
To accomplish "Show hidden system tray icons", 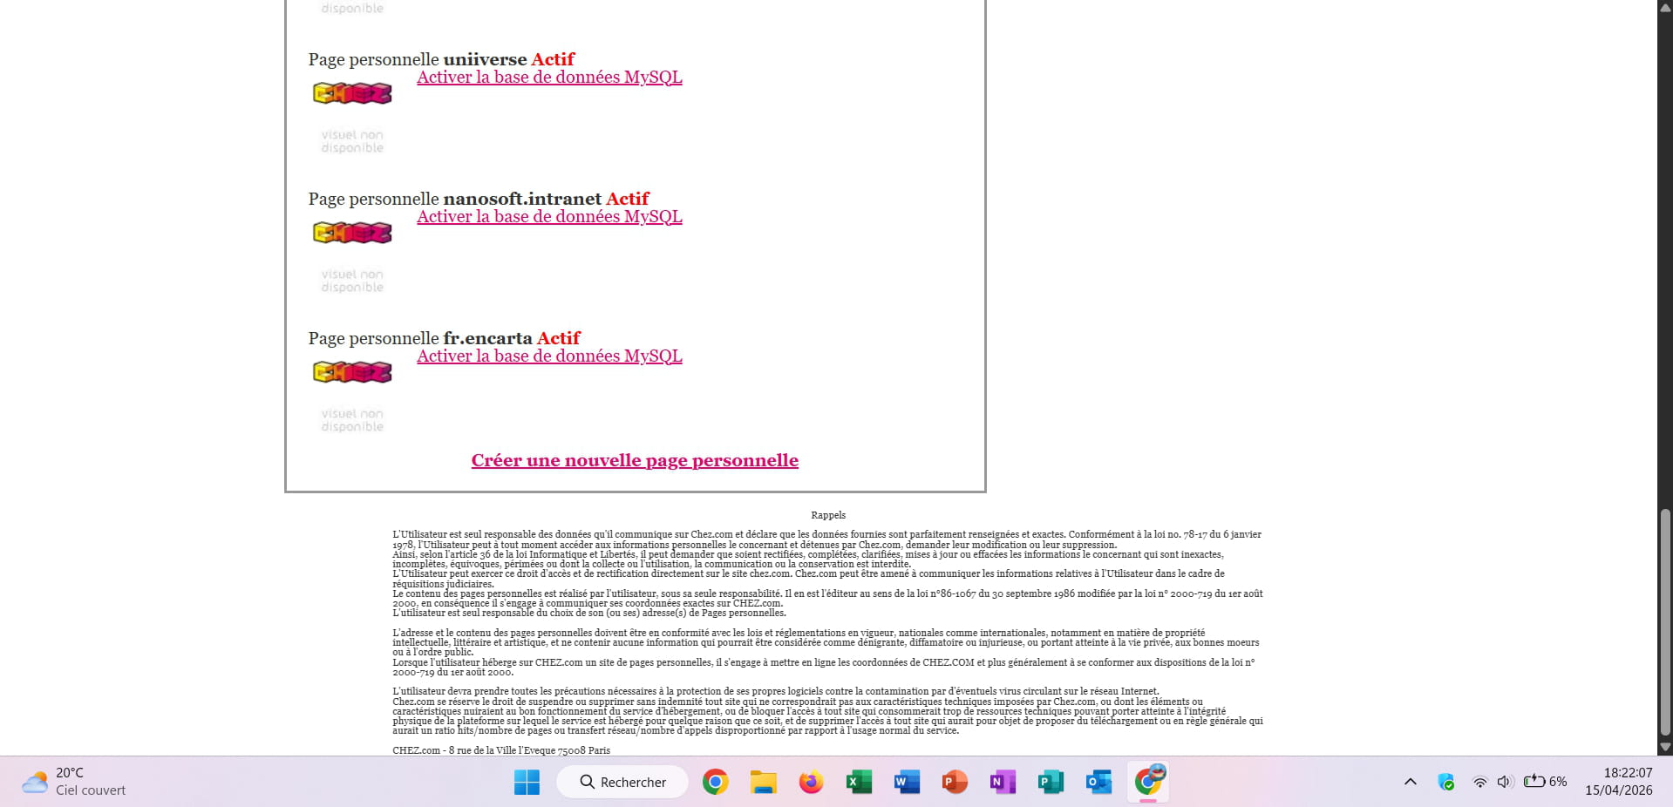I will 1411,782.
